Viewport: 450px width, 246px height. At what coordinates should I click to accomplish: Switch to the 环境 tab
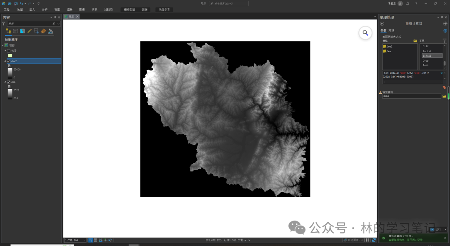point(391,30)
